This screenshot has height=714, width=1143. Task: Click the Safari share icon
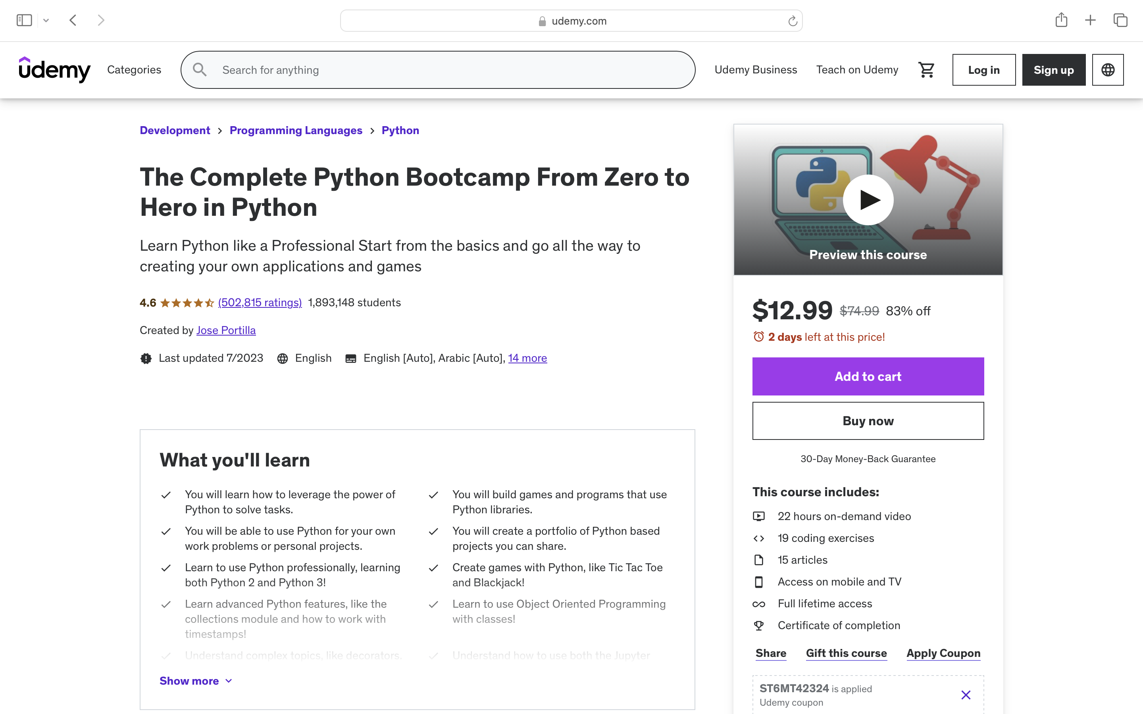tap(1061, 20)
